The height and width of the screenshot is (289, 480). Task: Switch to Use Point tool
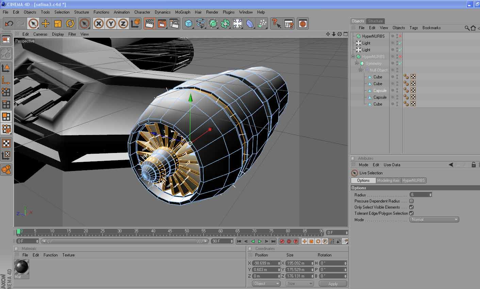6,92
